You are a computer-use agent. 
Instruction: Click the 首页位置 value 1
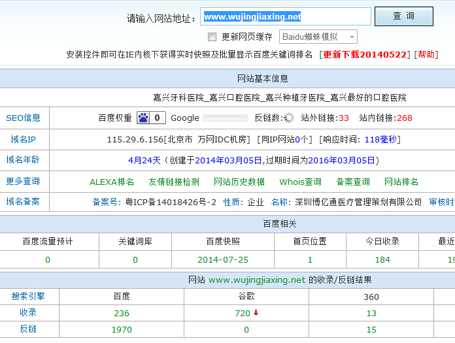pyautogui.click(x=310, y=260)
